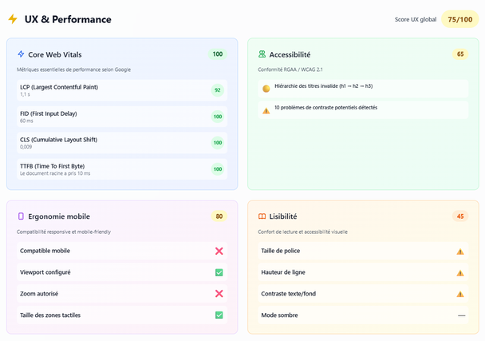This screenshot has height=341, width=485.
Task: Select the global UX score 75/100 badge
Action: pyautogui.click(x=460, y=19)
